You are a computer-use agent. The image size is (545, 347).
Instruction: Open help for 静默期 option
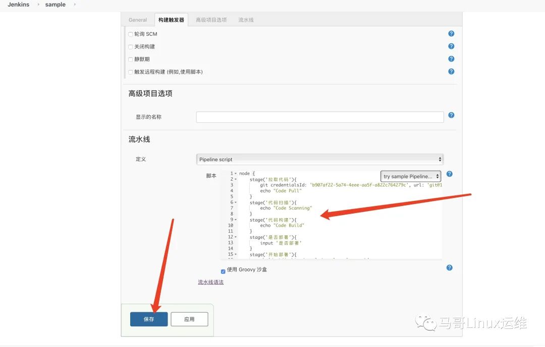[451, 58]
